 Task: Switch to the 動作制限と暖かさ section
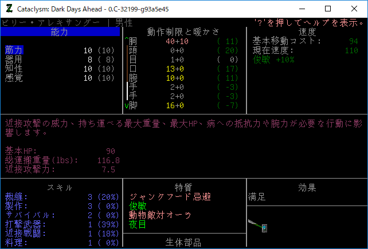(183, 31)
